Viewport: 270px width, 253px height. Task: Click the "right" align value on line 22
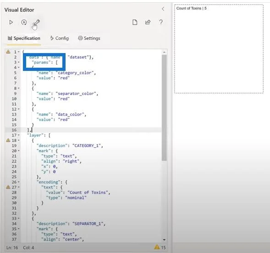tap(71, 161)
